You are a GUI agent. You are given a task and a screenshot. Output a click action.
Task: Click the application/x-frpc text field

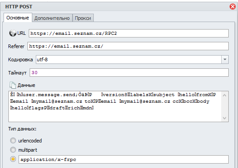coord(123,159)
